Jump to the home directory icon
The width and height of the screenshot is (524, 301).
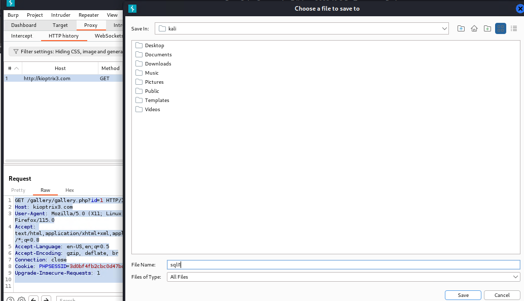474,29
